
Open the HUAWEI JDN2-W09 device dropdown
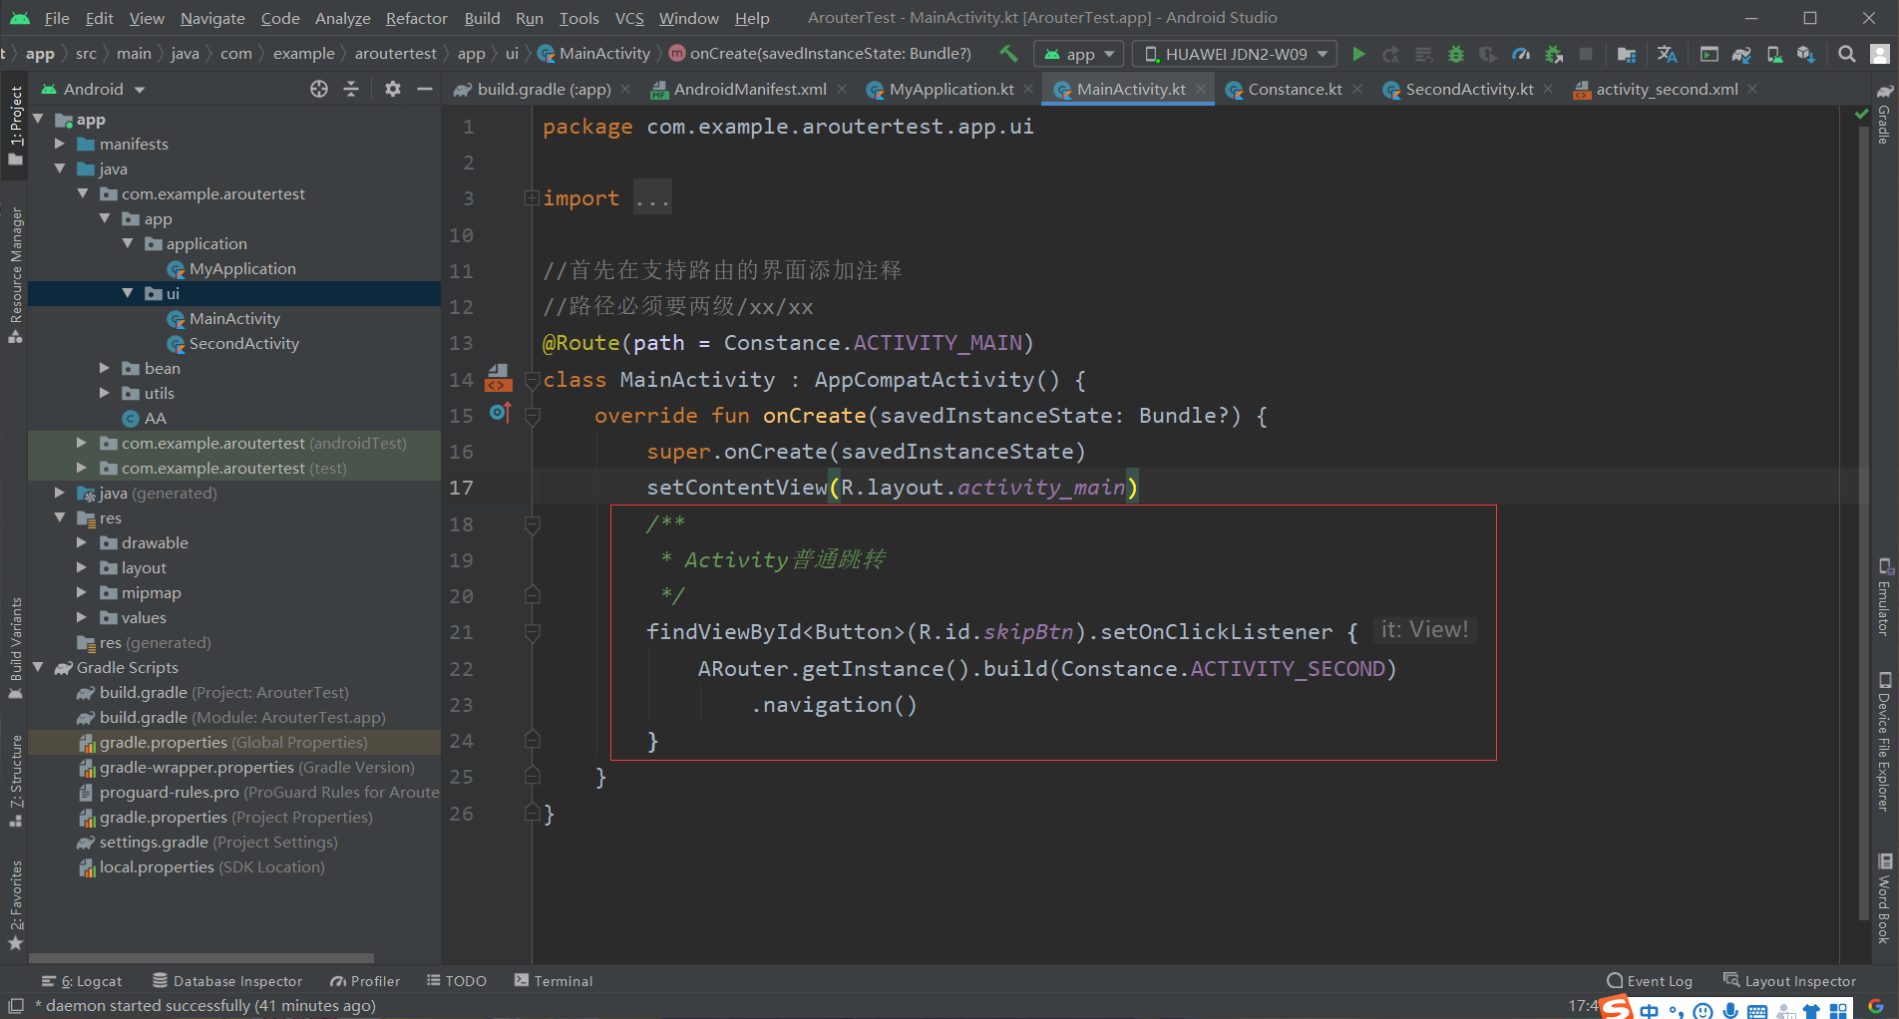[1236, 54]
